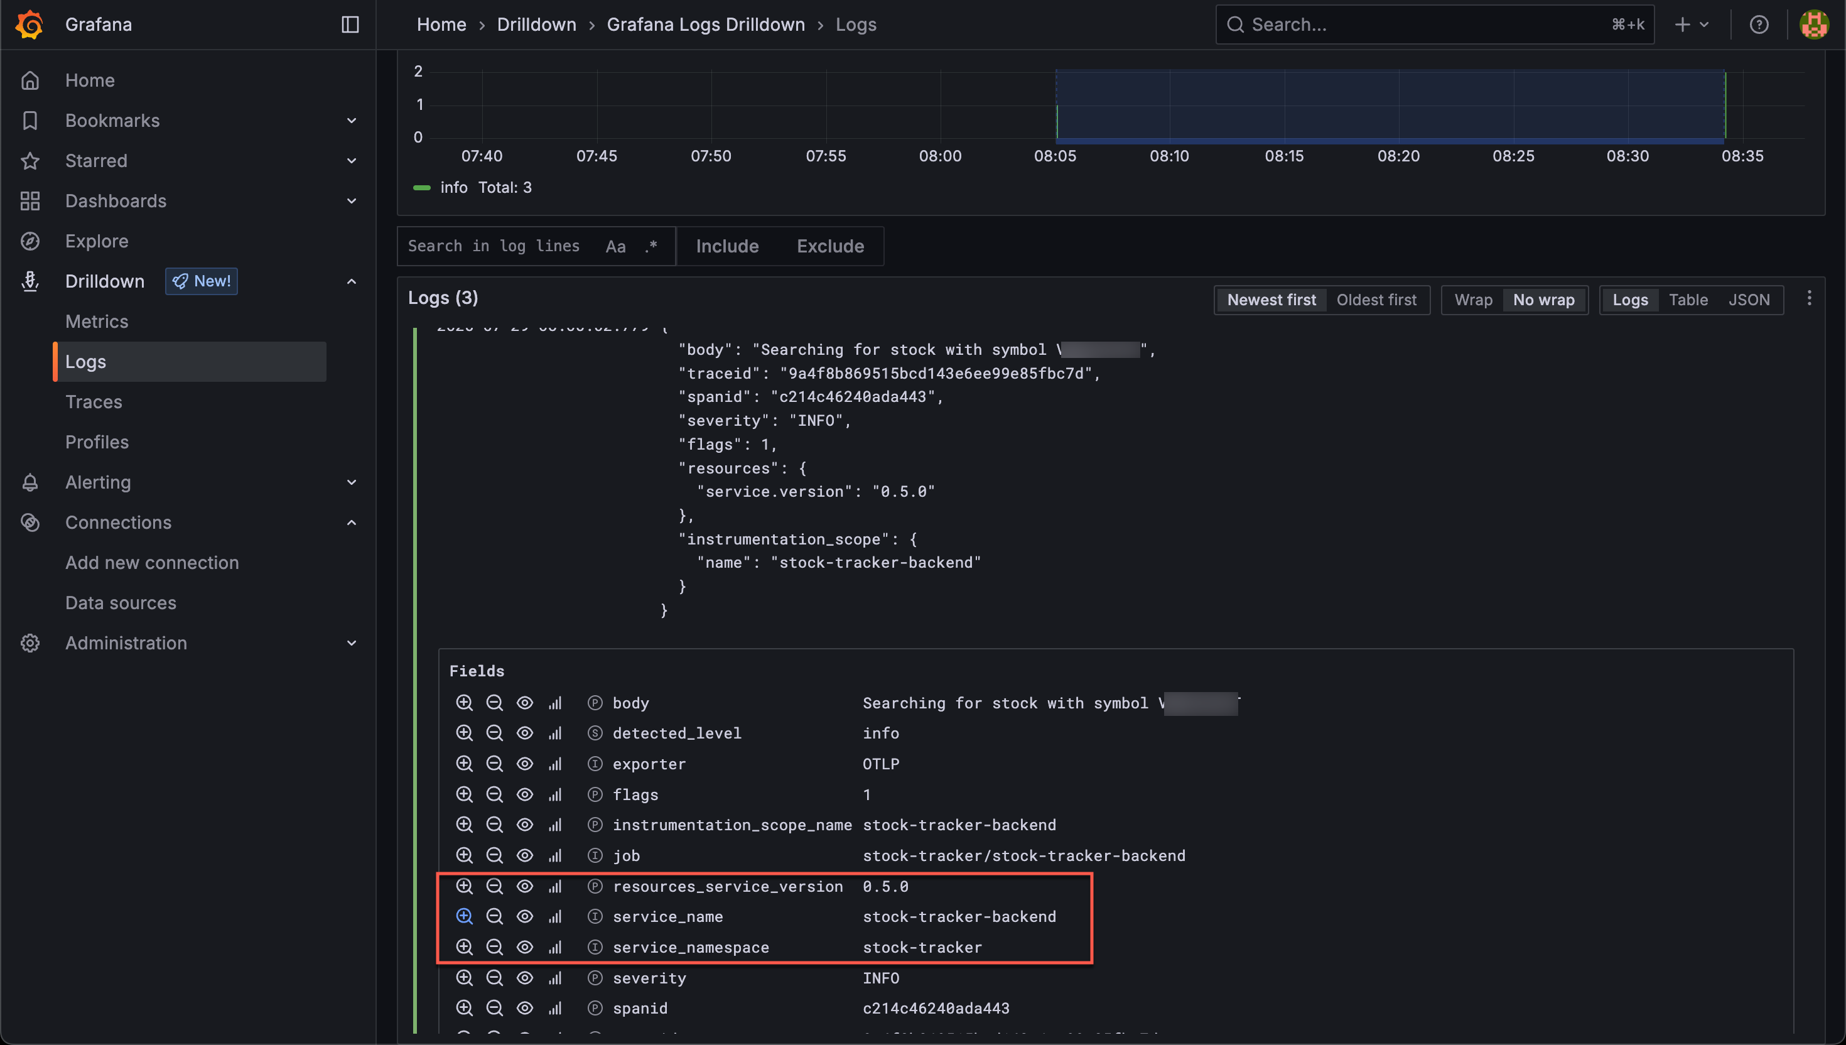The height and width of the screenshot is (1045, 1846).
Task: Switch to Logs view tab
Action: point(1629,300)
